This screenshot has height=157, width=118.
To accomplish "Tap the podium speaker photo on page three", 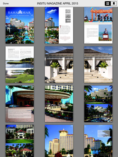I will pyautogui.click(x=105, y=33).
